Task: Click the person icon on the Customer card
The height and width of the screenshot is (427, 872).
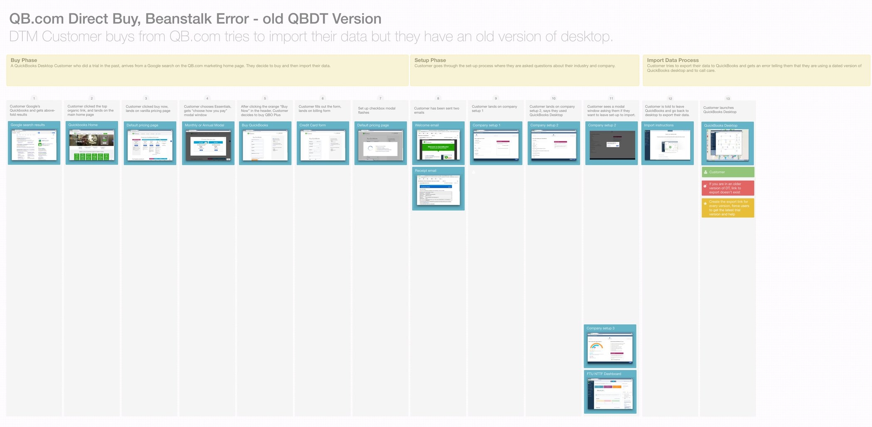Action: pyautogui.click(x=705, y=172)
